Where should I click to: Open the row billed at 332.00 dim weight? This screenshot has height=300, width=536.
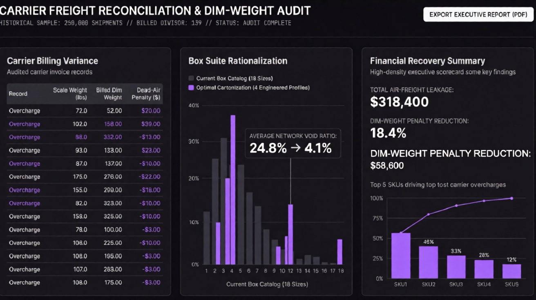[x=85, y=137]
